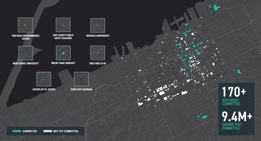Click the Erie County Public Safety Building thumbnail
The height and width of the screenshot is (141, 261).
[x=63, y=25]
